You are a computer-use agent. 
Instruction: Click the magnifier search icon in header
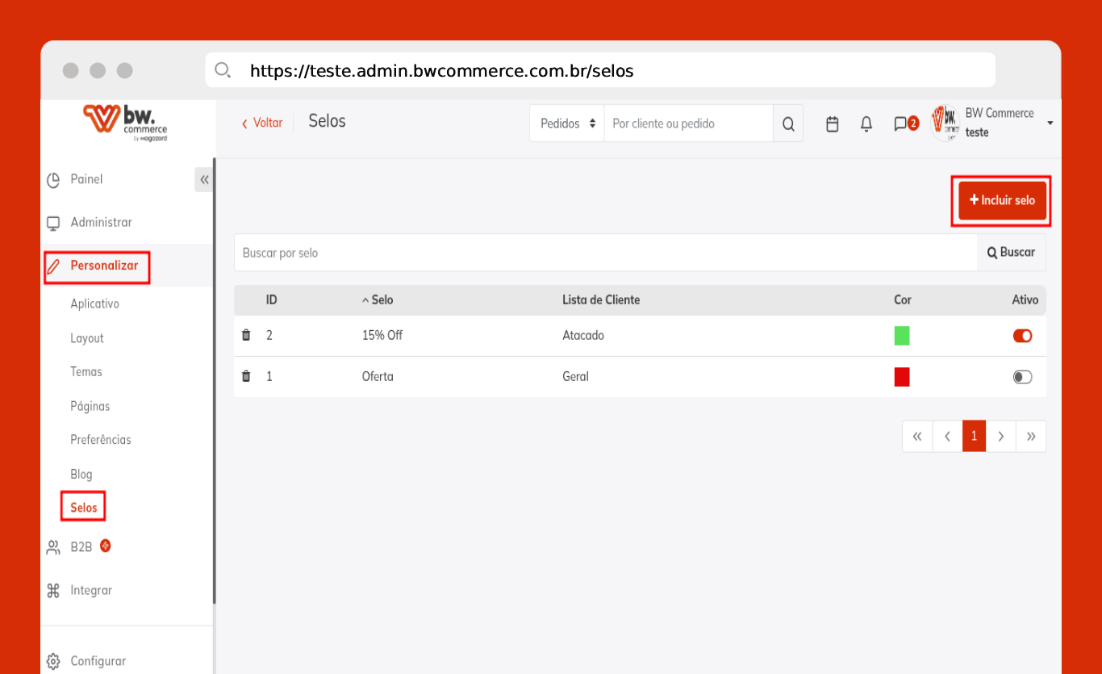788,124
